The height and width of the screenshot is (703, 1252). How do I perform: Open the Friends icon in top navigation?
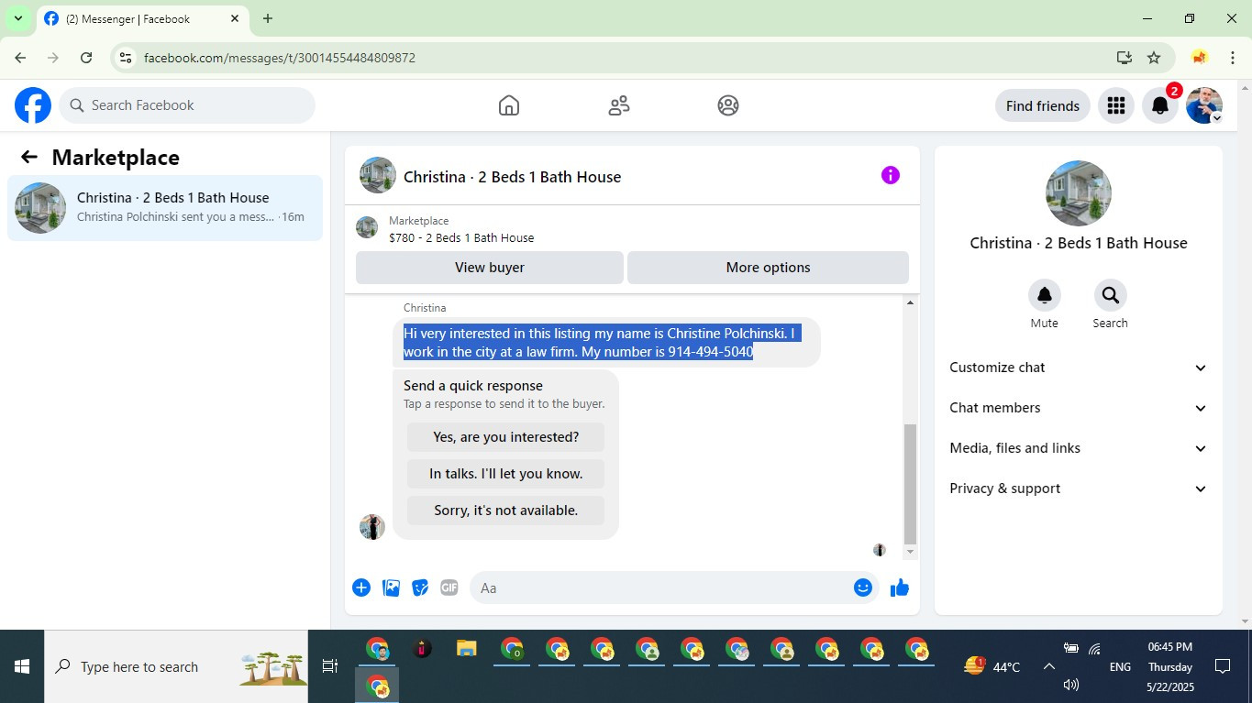(619, 105)
